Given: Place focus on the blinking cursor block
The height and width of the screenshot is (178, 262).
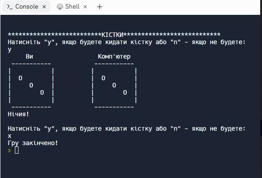Looking at the screenshot, I should [x=17, y=150].
